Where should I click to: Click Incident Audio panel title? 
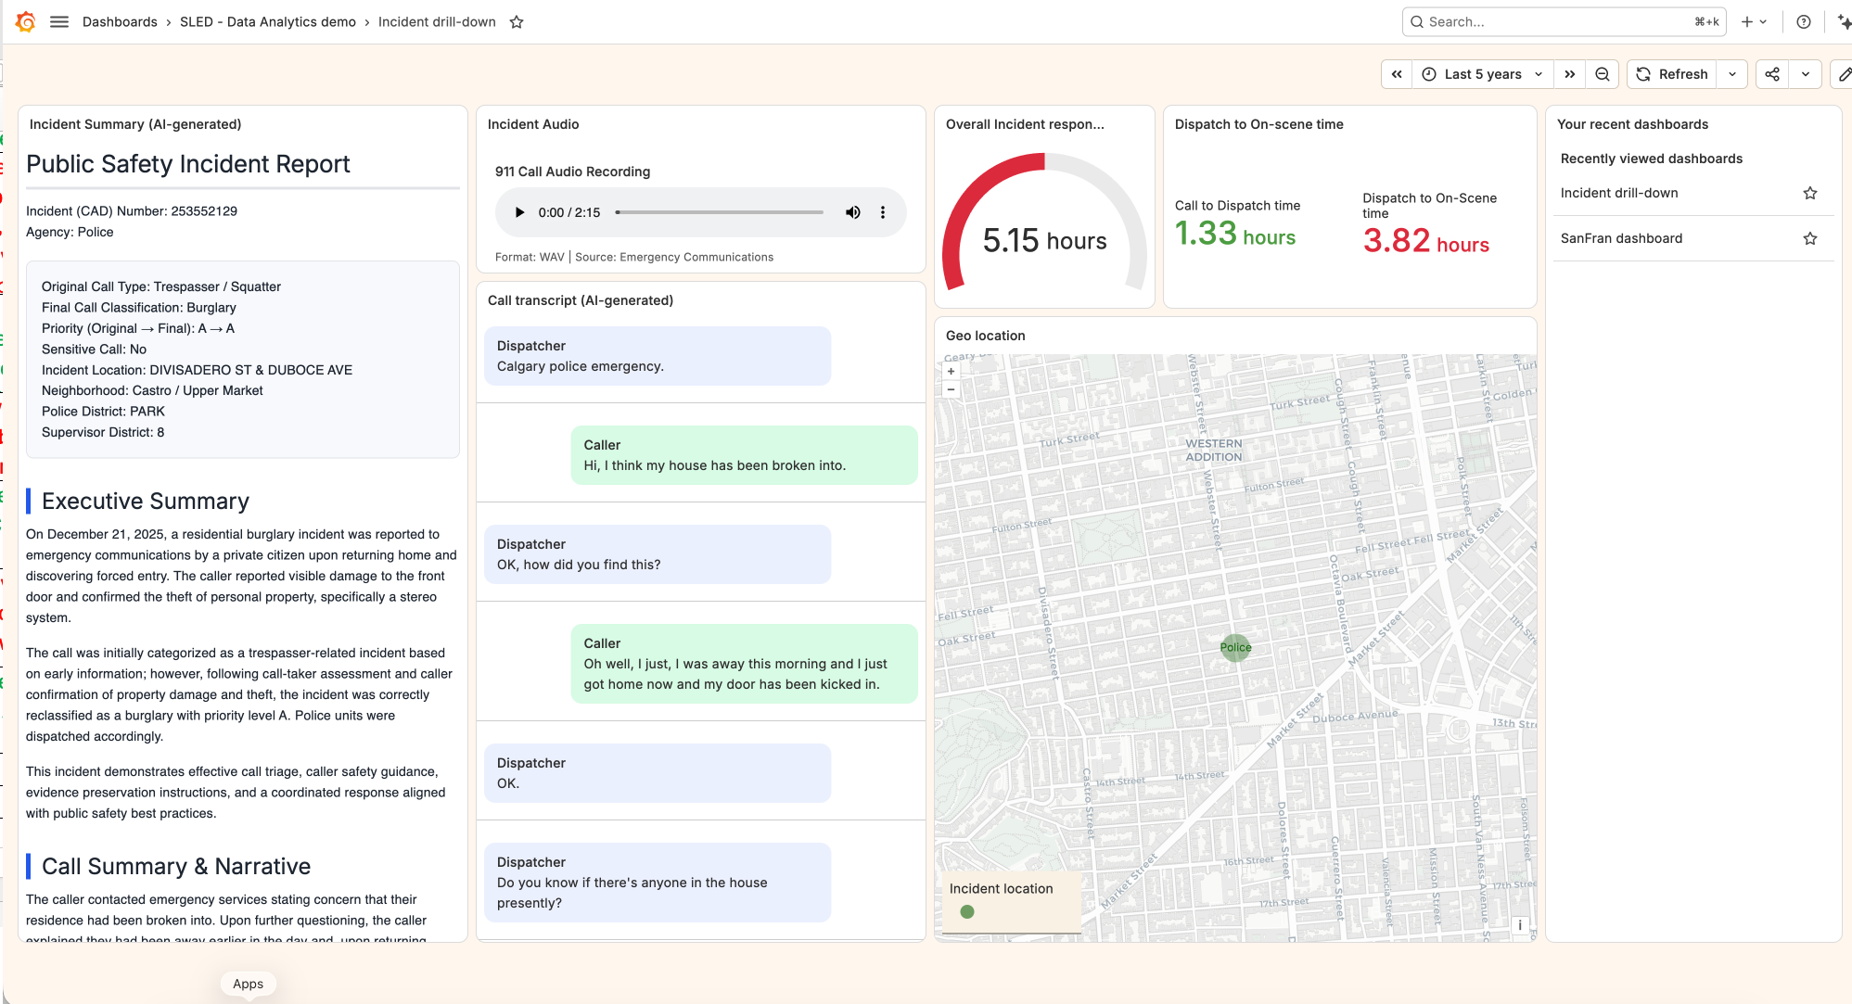533,124
